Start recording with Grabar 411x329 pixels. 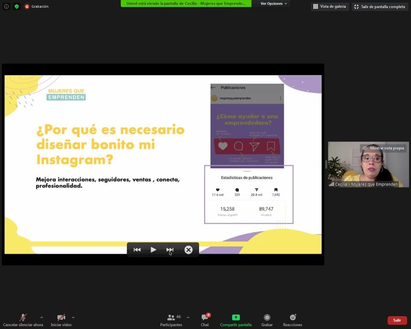coord(267,320)
